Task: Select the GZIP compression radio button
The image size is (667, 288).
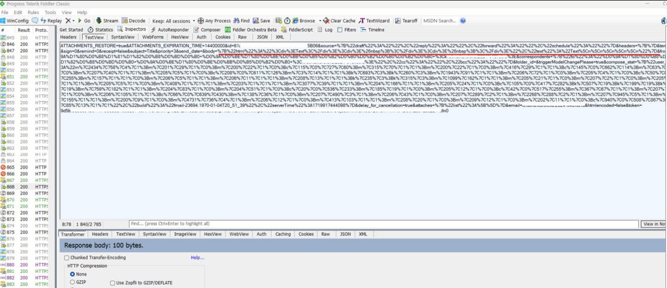Action: click(72, 282)
